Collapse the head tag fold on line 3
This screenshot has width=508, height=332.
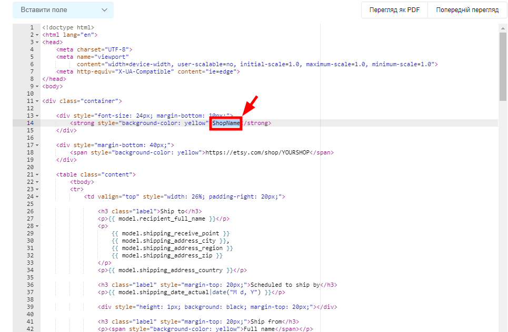pos(37,43)
